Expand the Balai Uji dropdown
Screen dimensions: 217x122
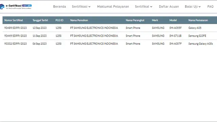pos(193,7)
